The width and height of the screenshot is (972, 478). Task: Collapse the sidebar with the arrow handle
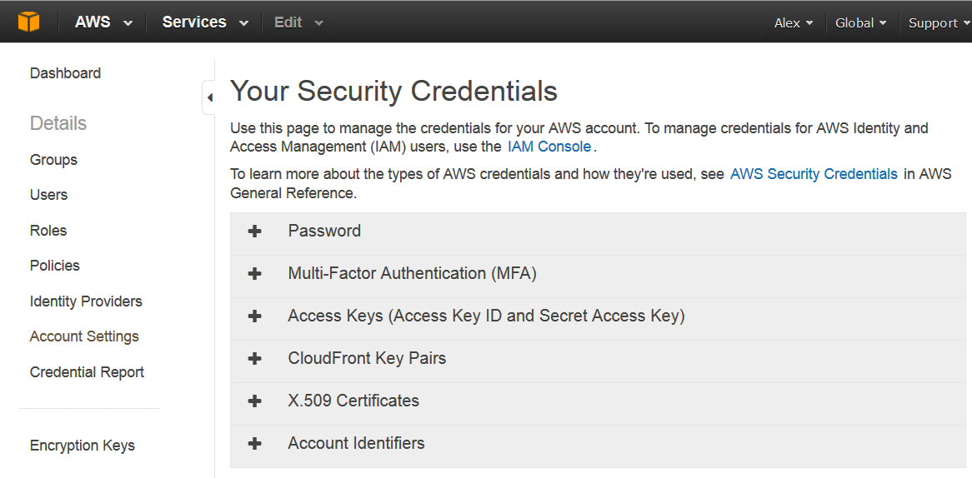click(209, 97)
